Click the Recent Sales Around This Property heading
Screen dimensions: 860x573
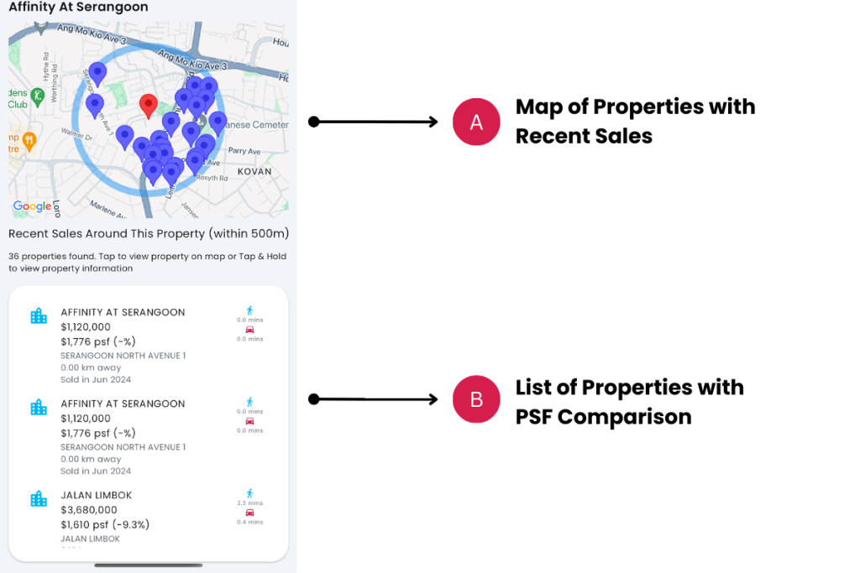(148, 234)
